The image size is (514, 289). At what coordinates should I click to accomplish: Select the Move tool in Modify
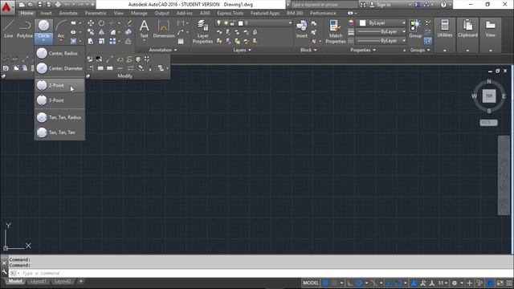91,23
